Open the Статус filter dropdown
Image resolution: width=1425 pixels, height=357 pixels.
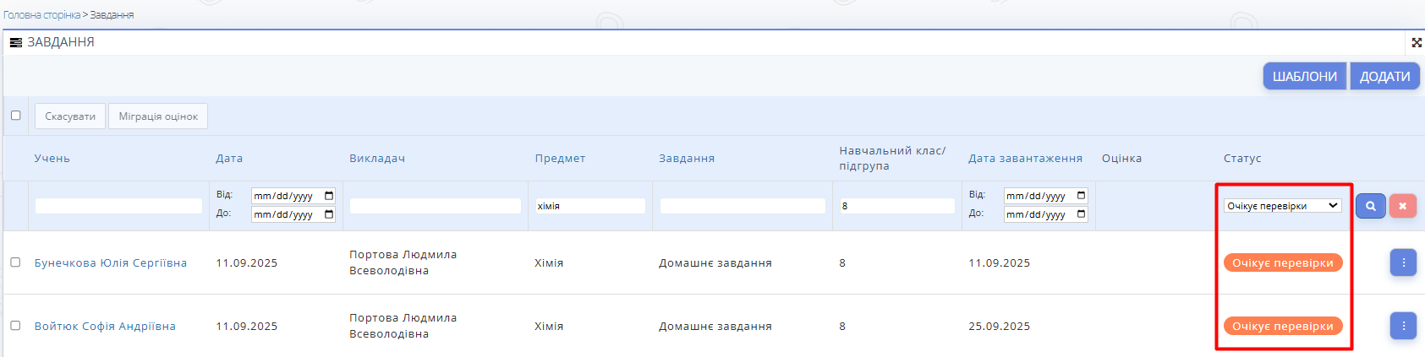coord(1282,206)
